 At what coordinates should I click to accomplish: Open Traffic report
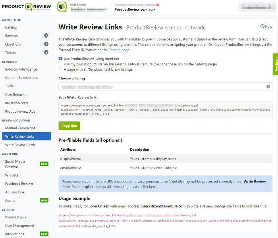10,86
